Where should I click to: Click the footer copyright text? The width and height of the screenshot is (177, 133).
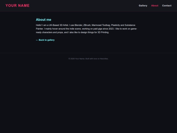coord(88,59)
